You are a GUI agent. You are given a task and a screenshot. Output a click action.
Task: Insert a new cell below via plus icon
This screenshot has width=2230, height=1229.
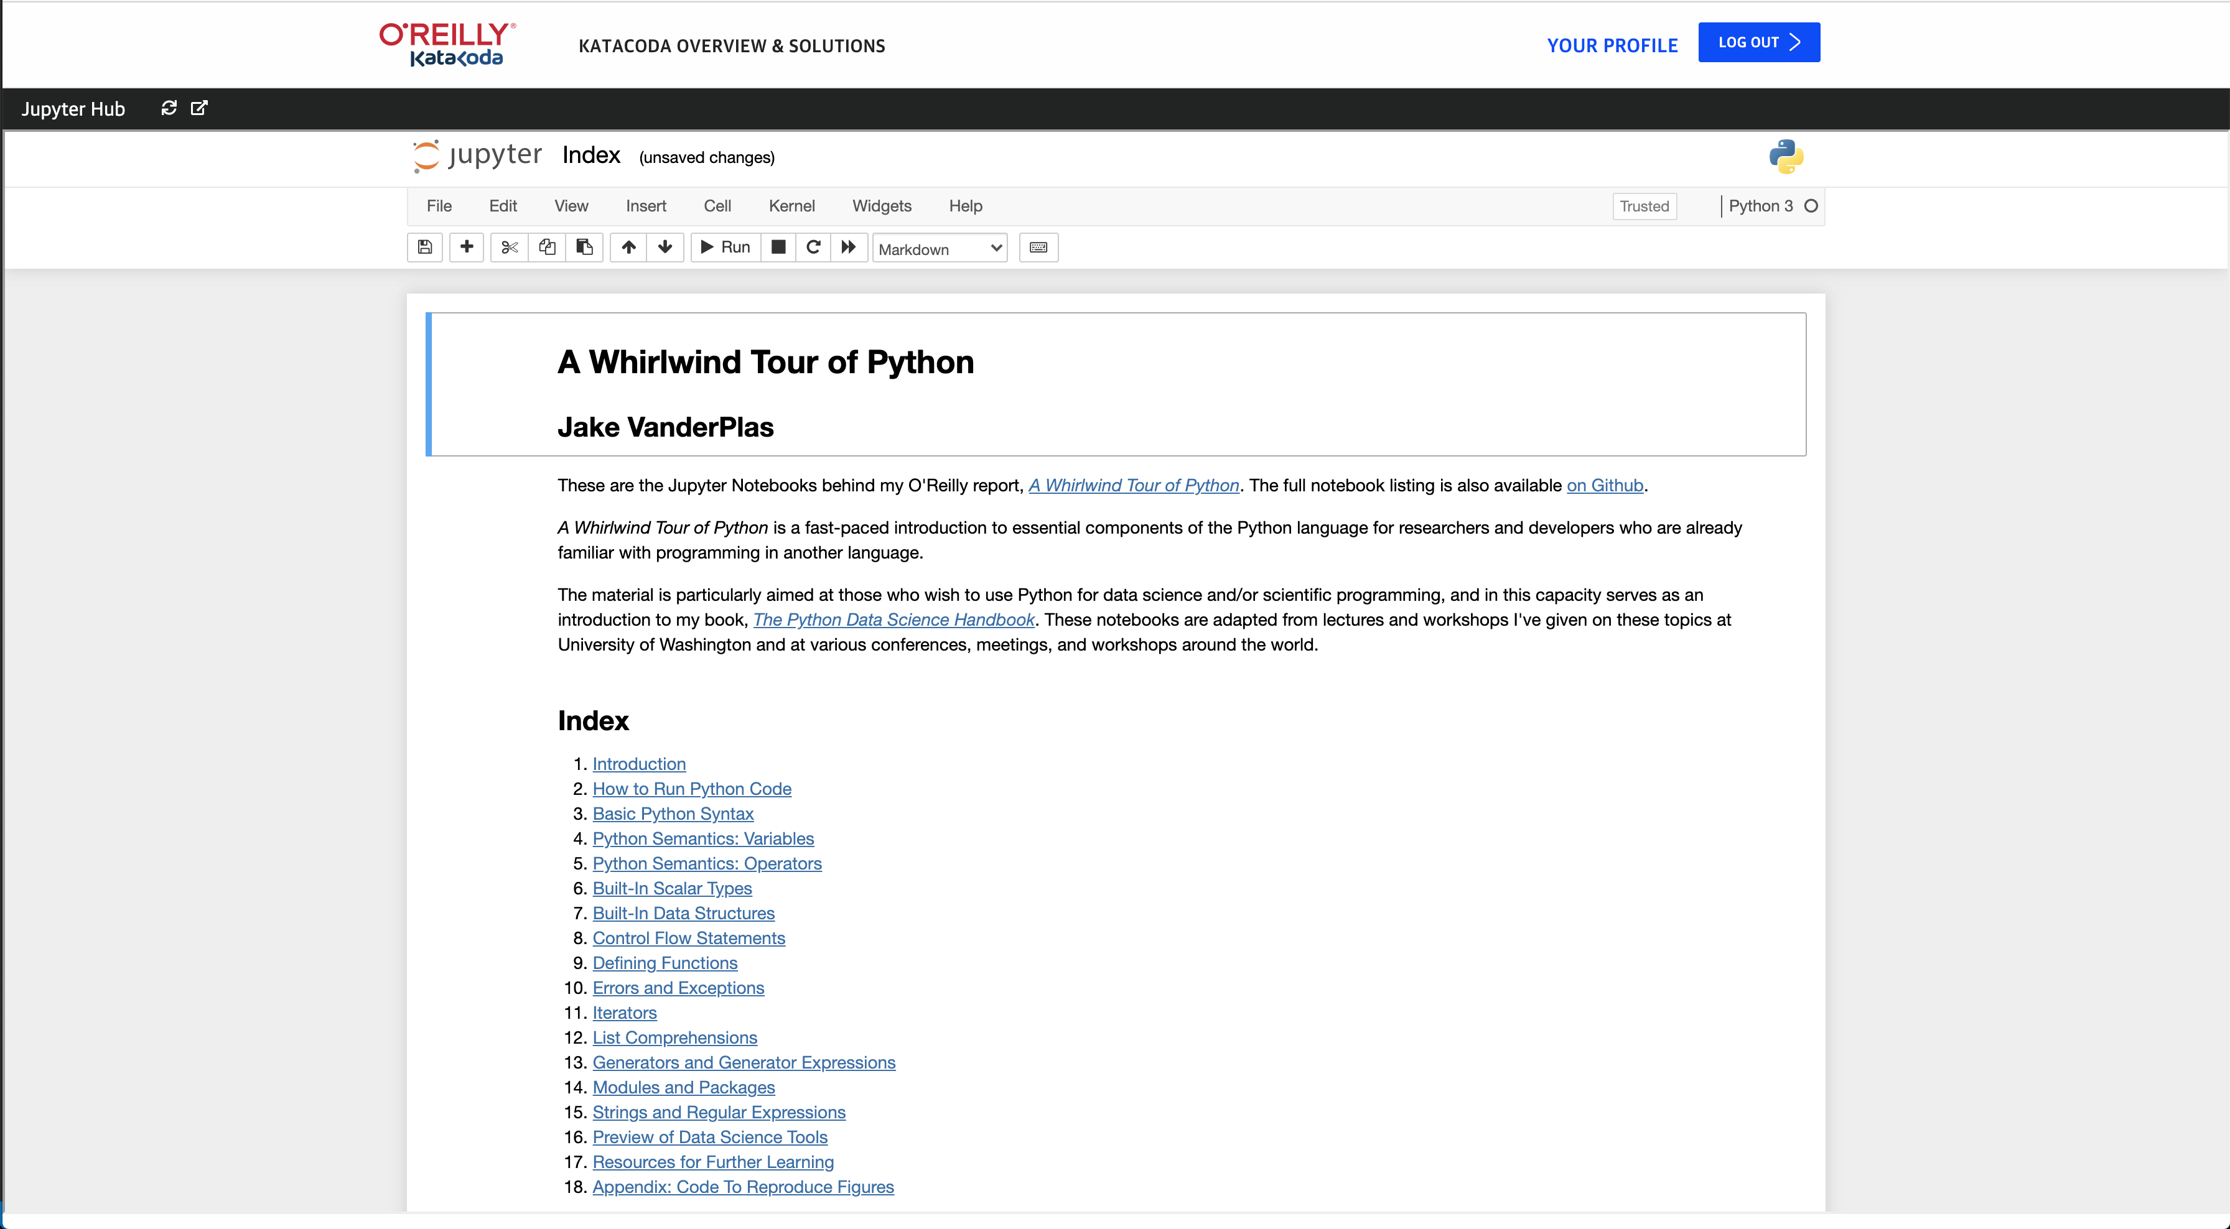click(x=466, y=248)
